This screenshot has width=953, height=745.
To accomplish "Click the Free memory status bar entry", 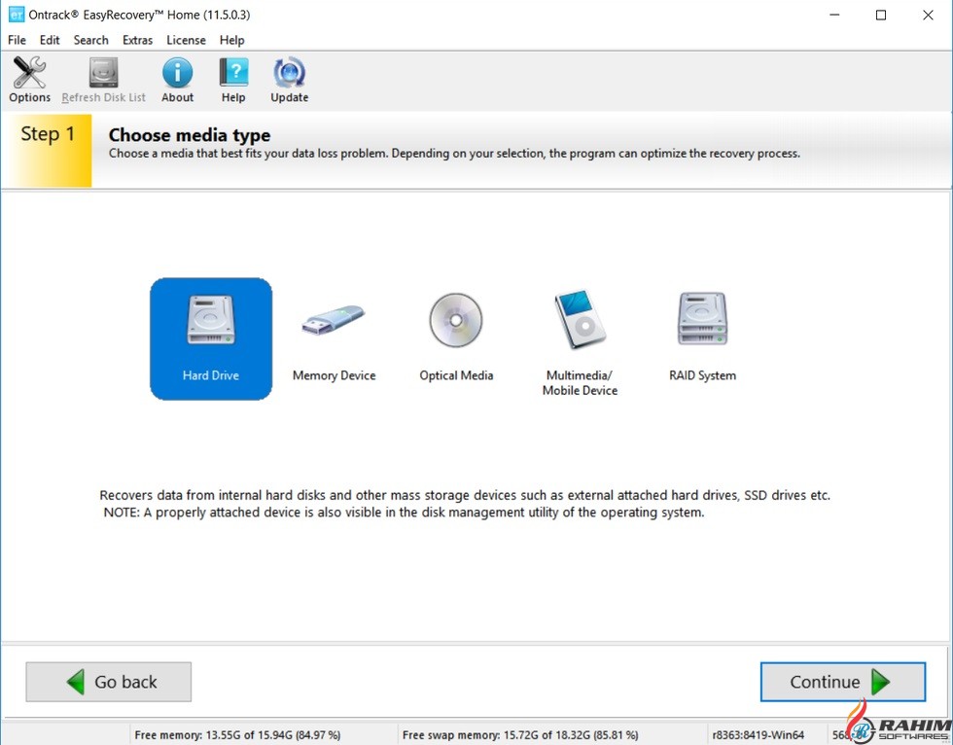I will tap(237, 734).
